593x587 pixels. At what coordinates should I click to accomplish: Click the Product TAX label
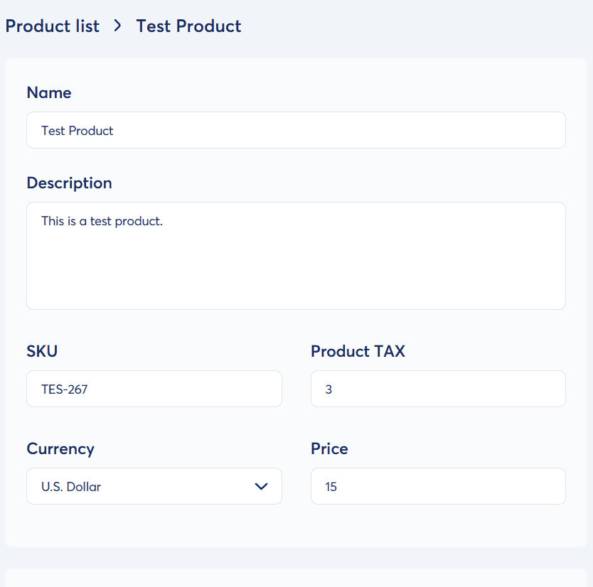[x=358, y=352]
